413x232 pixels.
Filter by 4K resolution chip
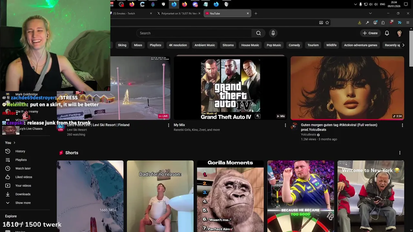[178, 45]
